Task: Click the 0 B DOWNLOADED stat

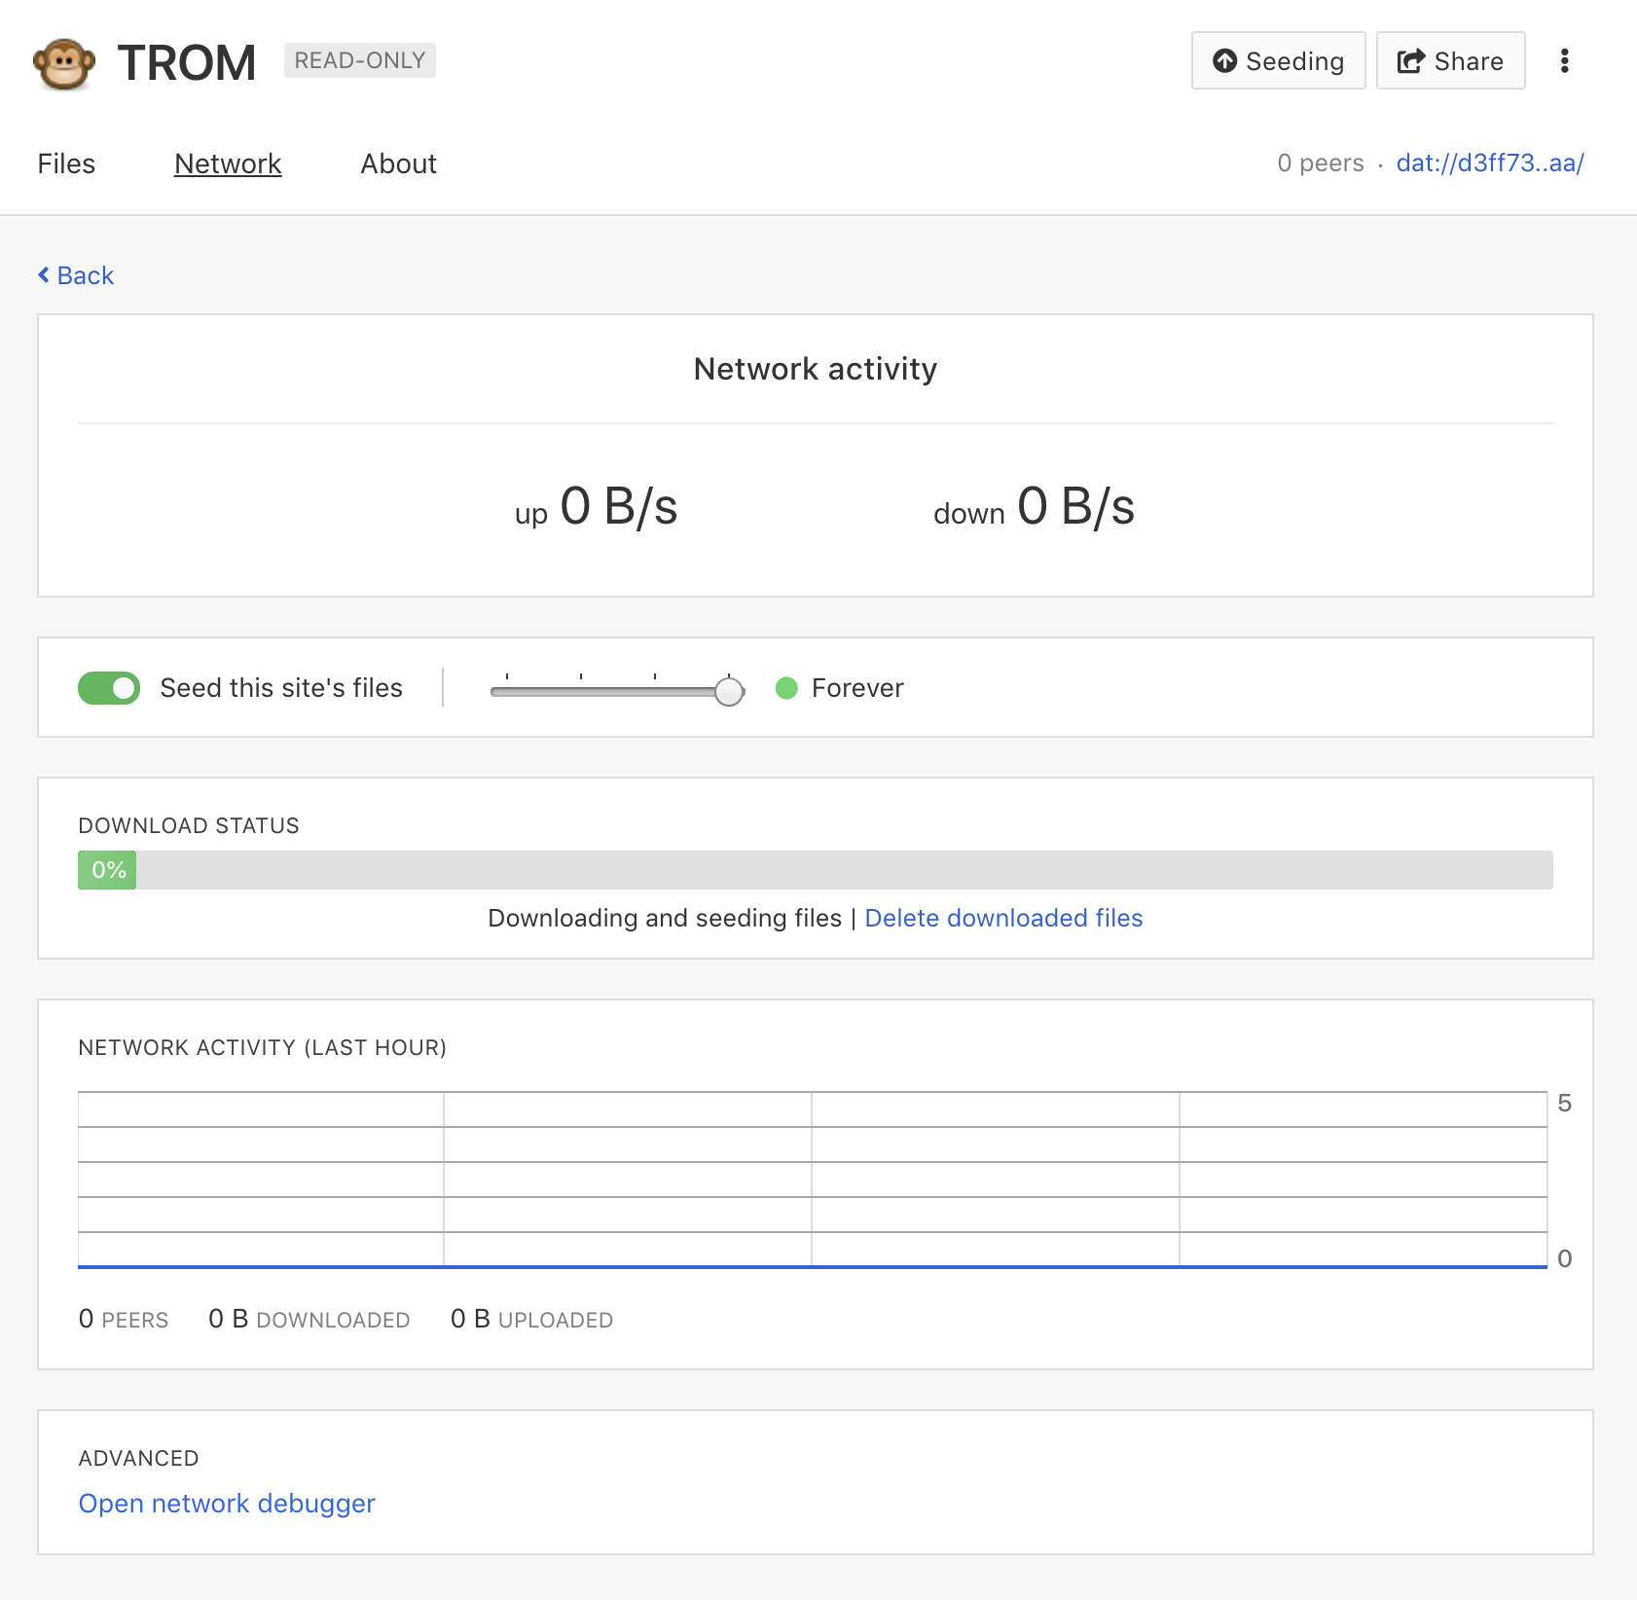Action: point(309,1319)
